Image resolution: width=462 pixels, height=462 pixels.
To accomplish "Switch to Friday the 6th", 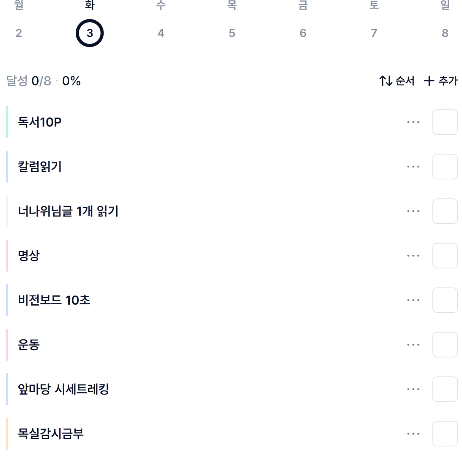I will click(303, 33).
